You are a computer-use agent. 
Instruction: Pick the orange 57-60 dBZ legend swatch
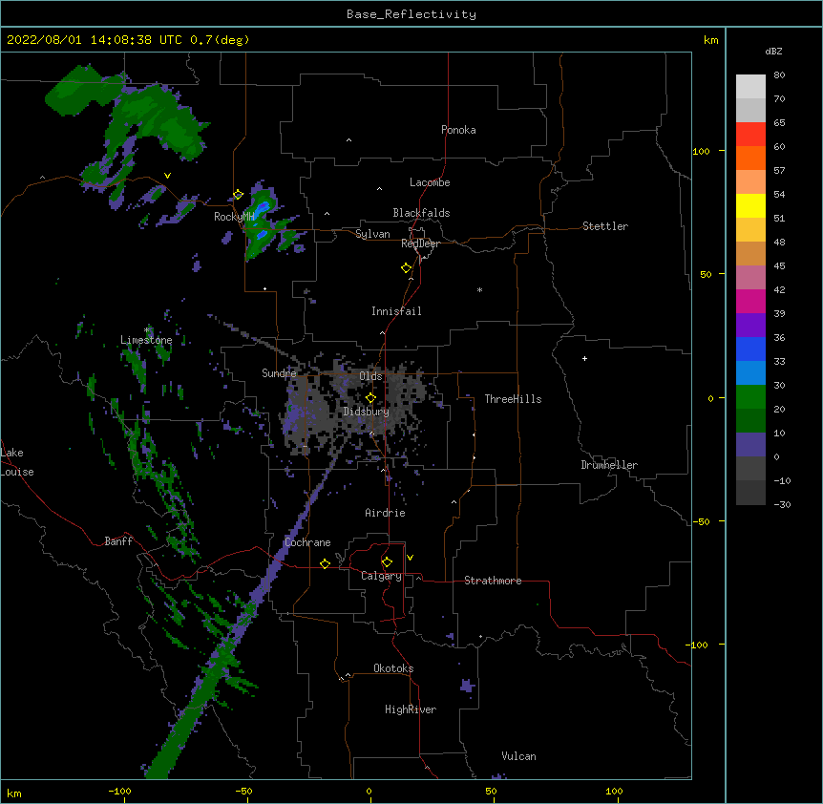pos(750,158)
